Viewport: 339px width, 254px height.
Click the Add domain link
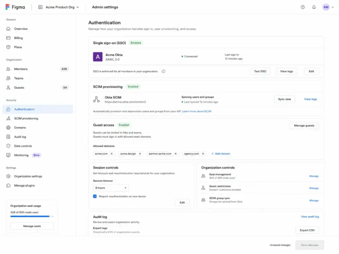coord(221,153)
